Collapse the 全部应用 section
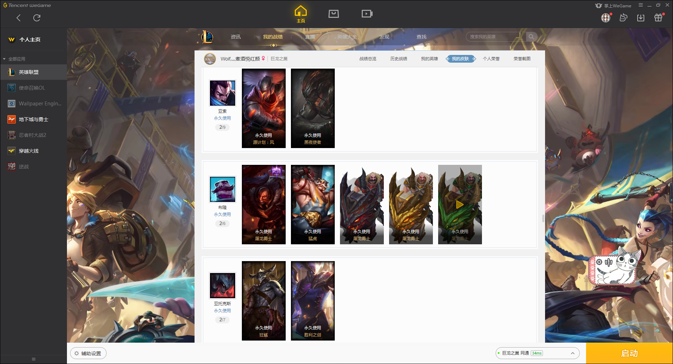The height and width of the screenshot is (364, 673). coord(4,59)
